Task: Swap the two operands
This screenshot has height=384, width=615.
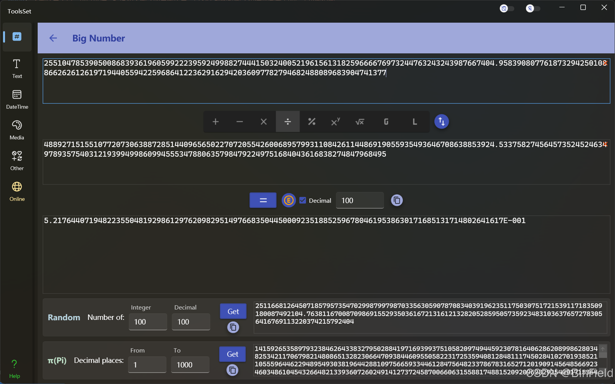Action: 442,122
